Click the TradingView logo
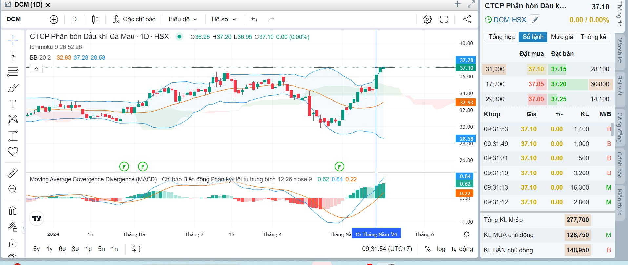 point(37,218)
